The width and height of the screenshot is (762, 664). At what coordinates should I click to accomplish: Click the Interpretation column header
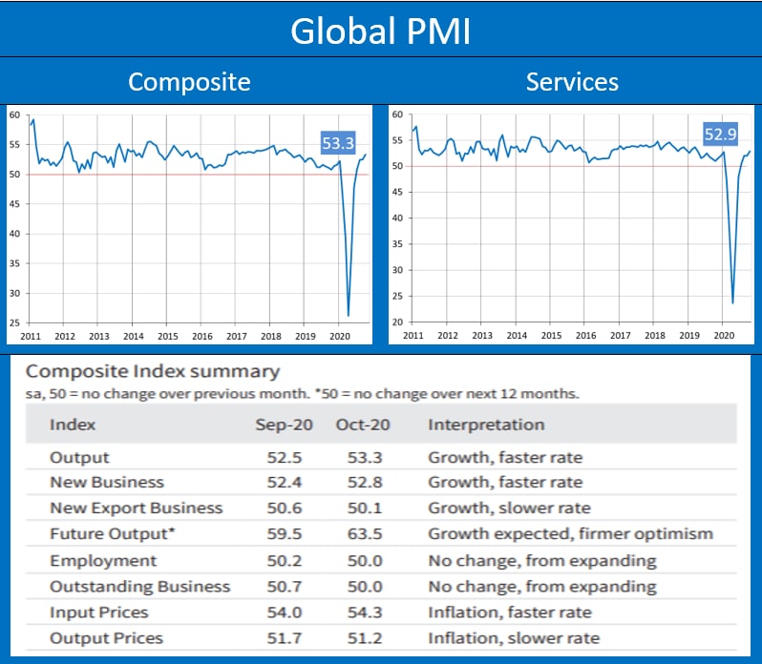pos(486,425)
